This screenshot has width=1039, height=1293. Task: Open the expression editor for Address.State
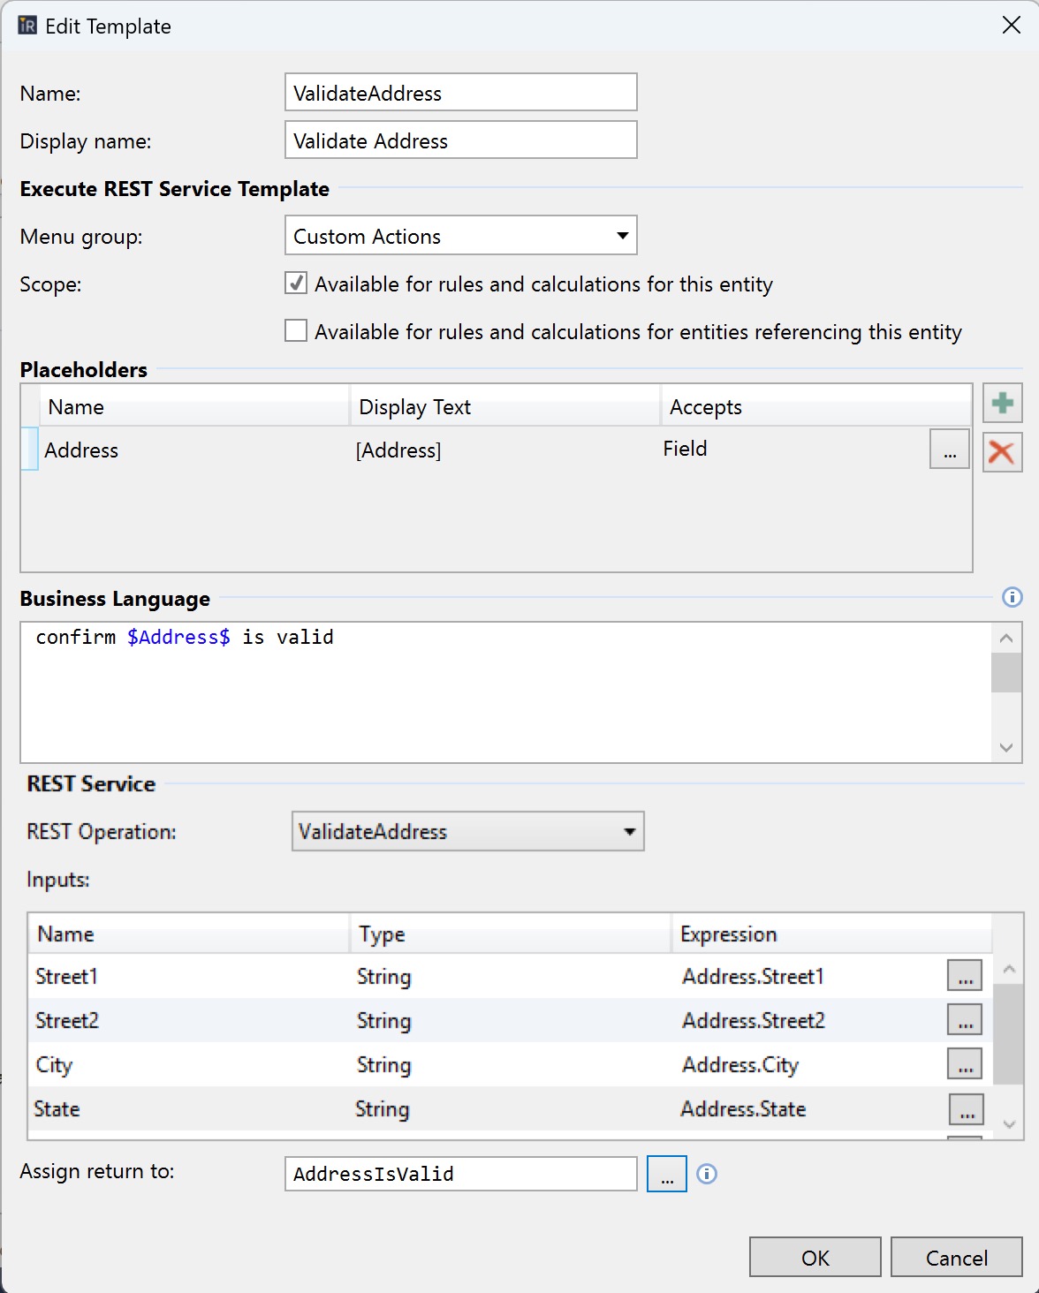pyautogui.click(x=965, y=1109)
